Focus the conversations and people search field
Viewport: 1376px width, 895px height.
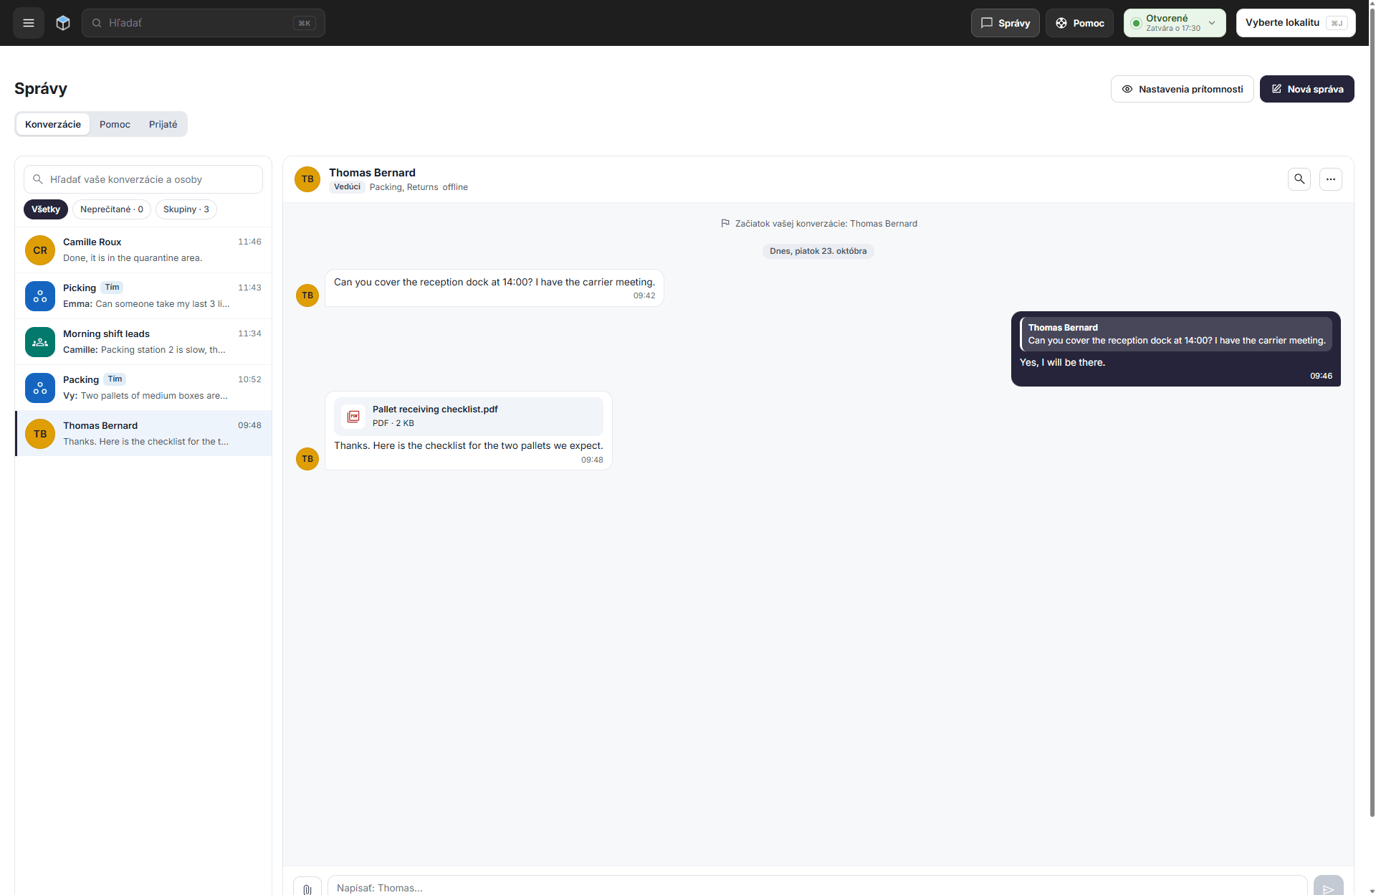coord(143,179)
